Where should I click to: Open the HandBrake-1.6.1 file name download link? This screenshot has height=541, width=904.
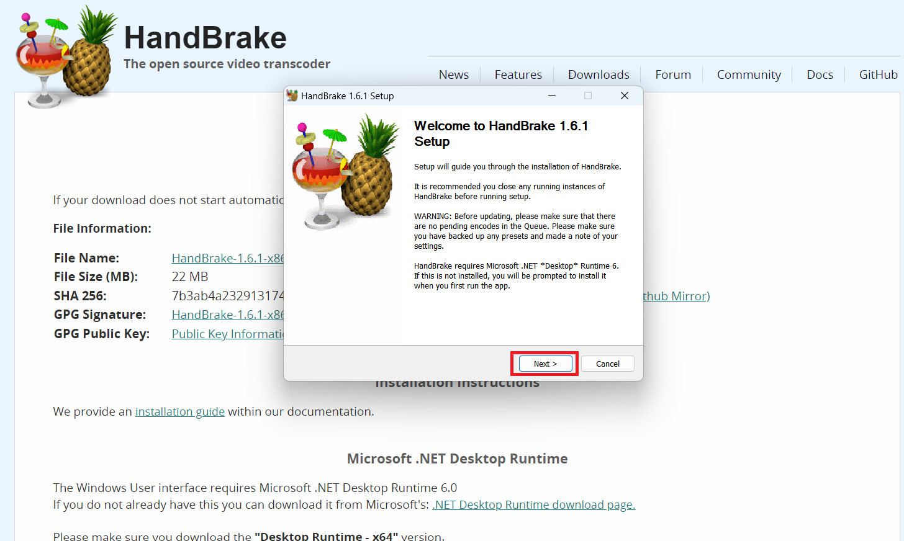(228, 258)
